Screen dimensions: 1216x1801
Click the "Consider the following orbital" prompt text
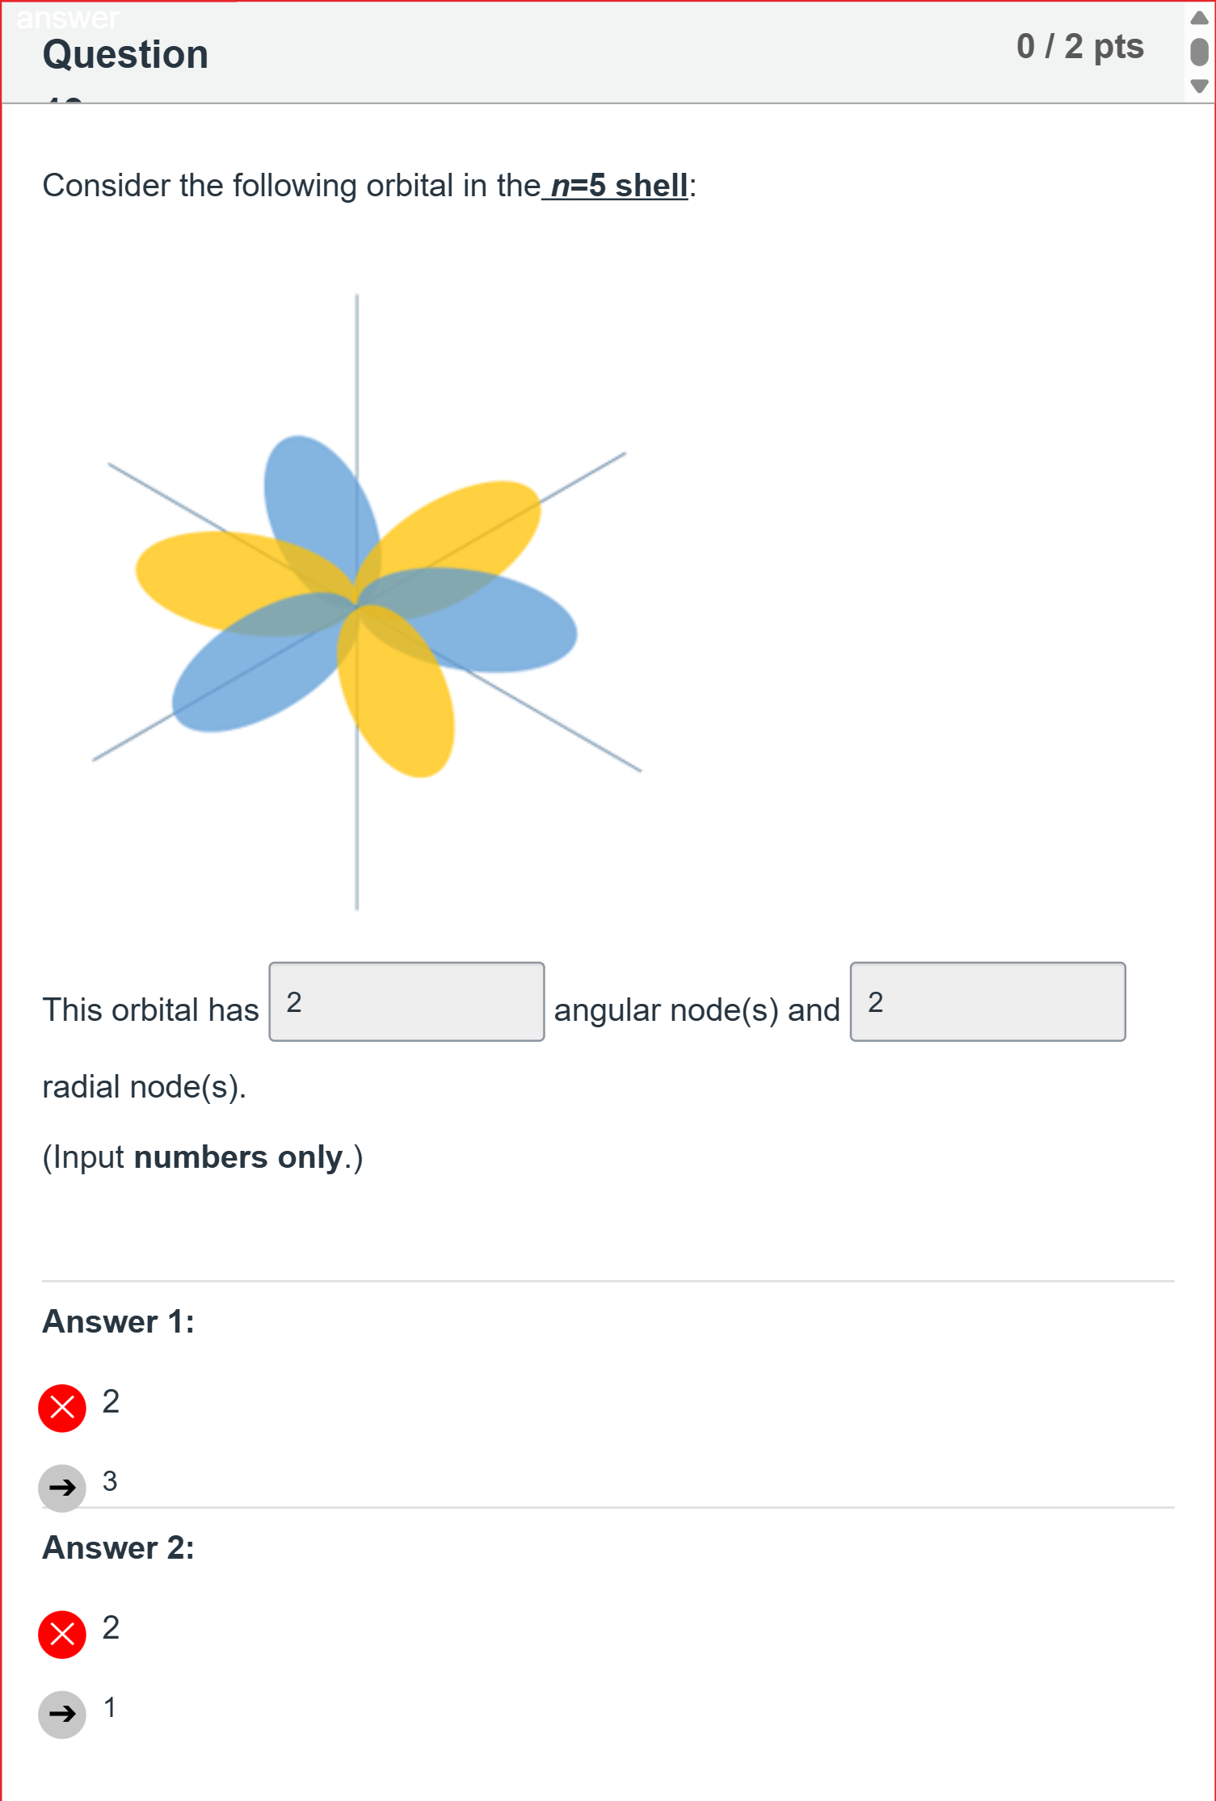tap(291, 186)
